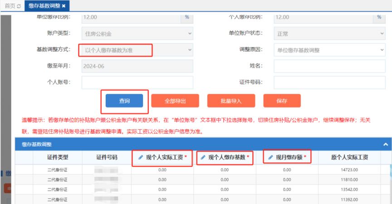Click pencil icon in 现月缴存额 header
392x204 pixels.
click(x=270, y=157)
